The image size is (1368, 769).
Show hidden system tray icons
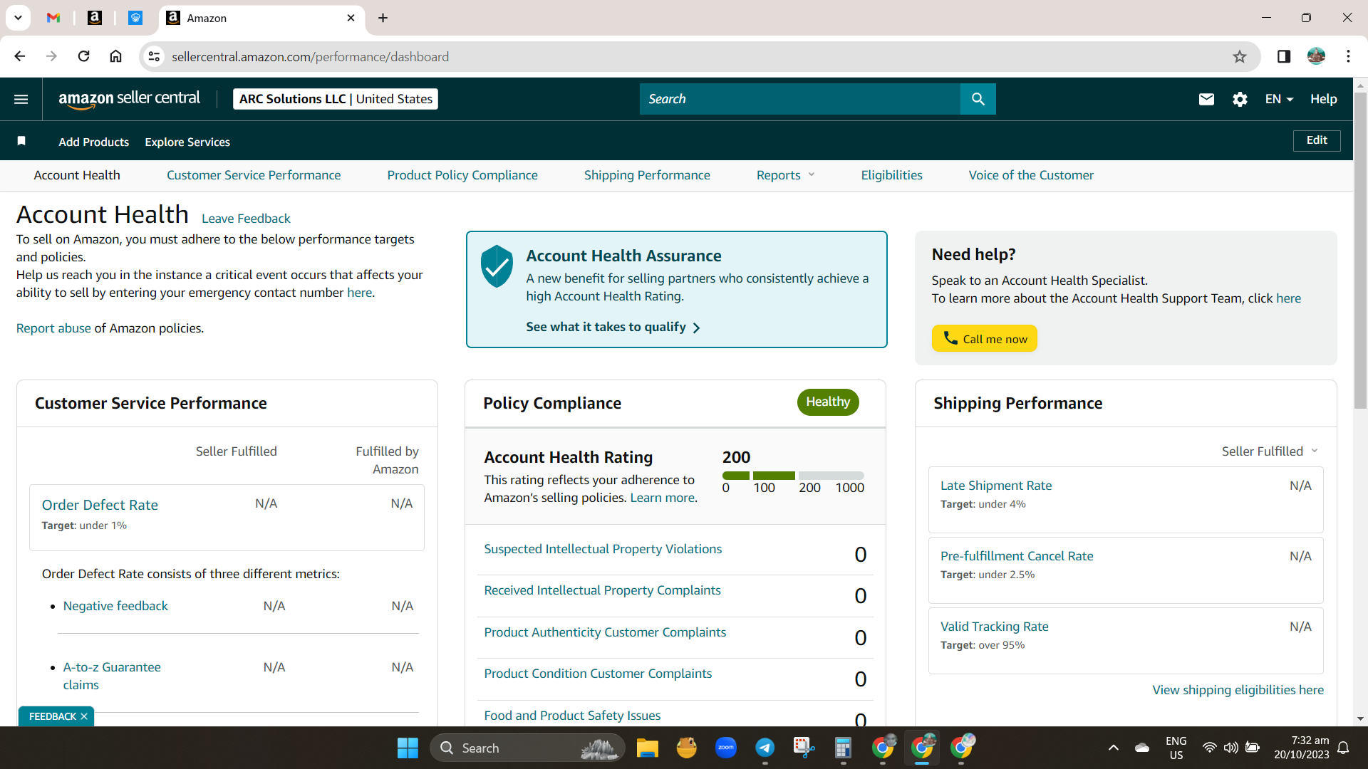click(x=1114, y=748)
